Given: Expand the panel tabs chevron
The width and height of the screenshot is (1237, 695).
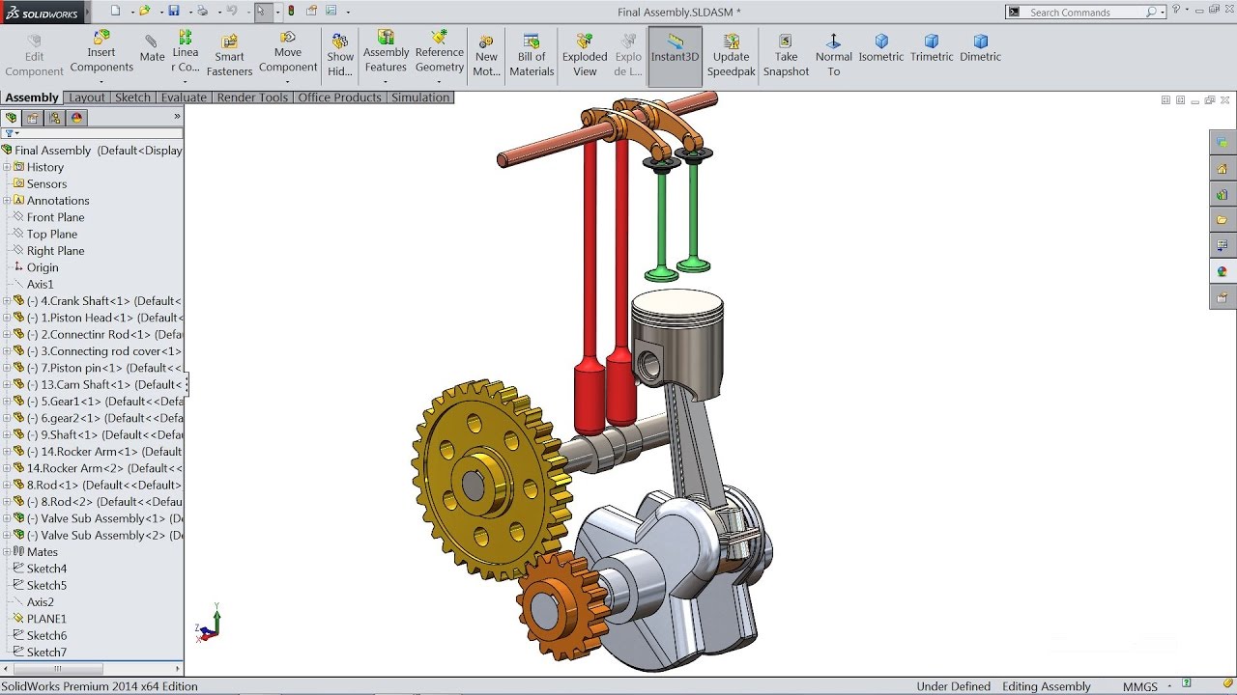Looking at the screenshot, I should [177, 116].
